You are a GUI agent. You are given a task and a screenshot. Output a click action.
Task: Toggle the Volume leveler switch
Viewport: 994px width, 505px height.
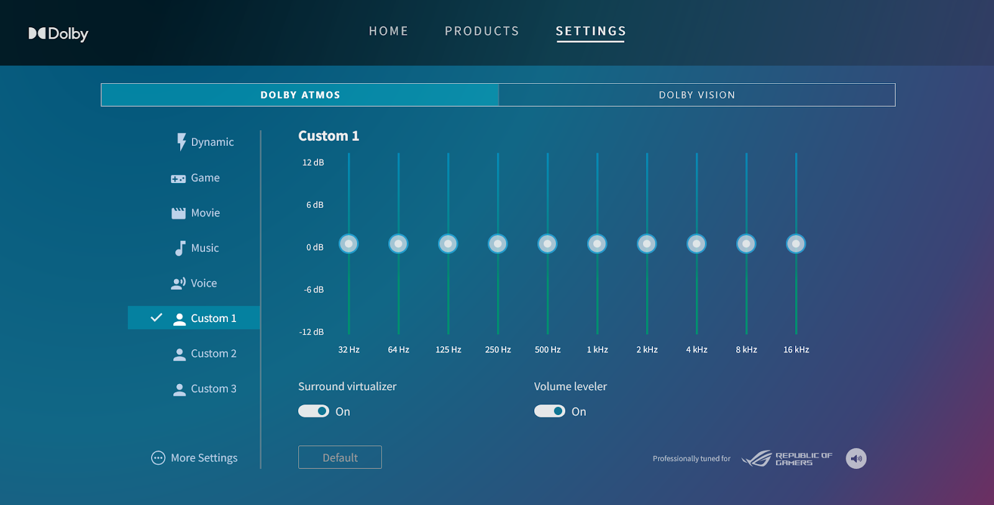click(x=550, y=411)
